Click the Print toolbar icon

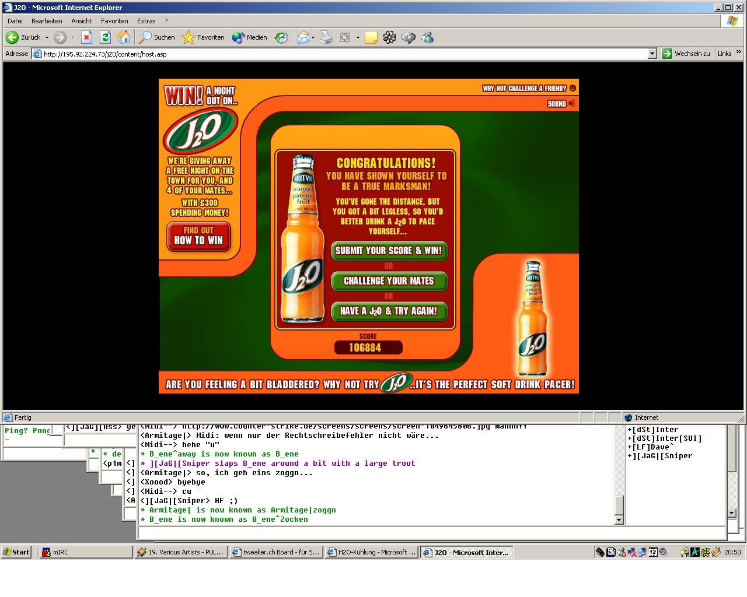click(x=326, y=37)
